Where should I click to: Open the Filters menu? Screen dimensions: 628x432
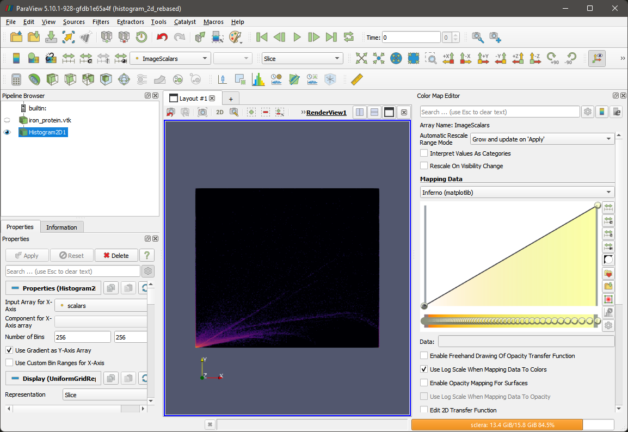coord(101,22)
